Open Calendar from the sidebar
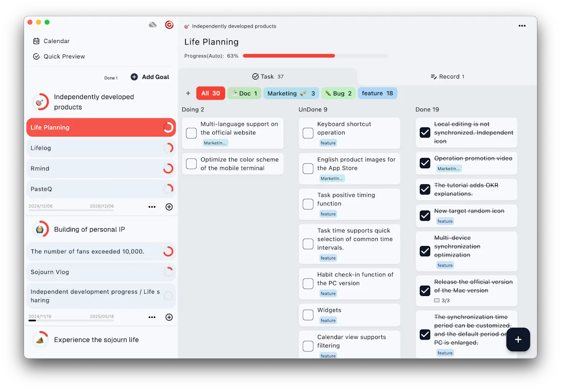Screen dimensions: 561x390 (51, 41)
